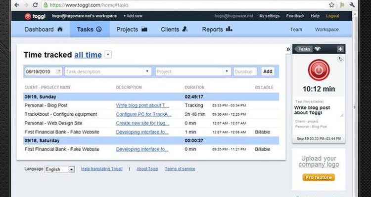The image size is (371, 197).
Task: Click the Write blog post about Toggl task text
Action: point(312,110)
